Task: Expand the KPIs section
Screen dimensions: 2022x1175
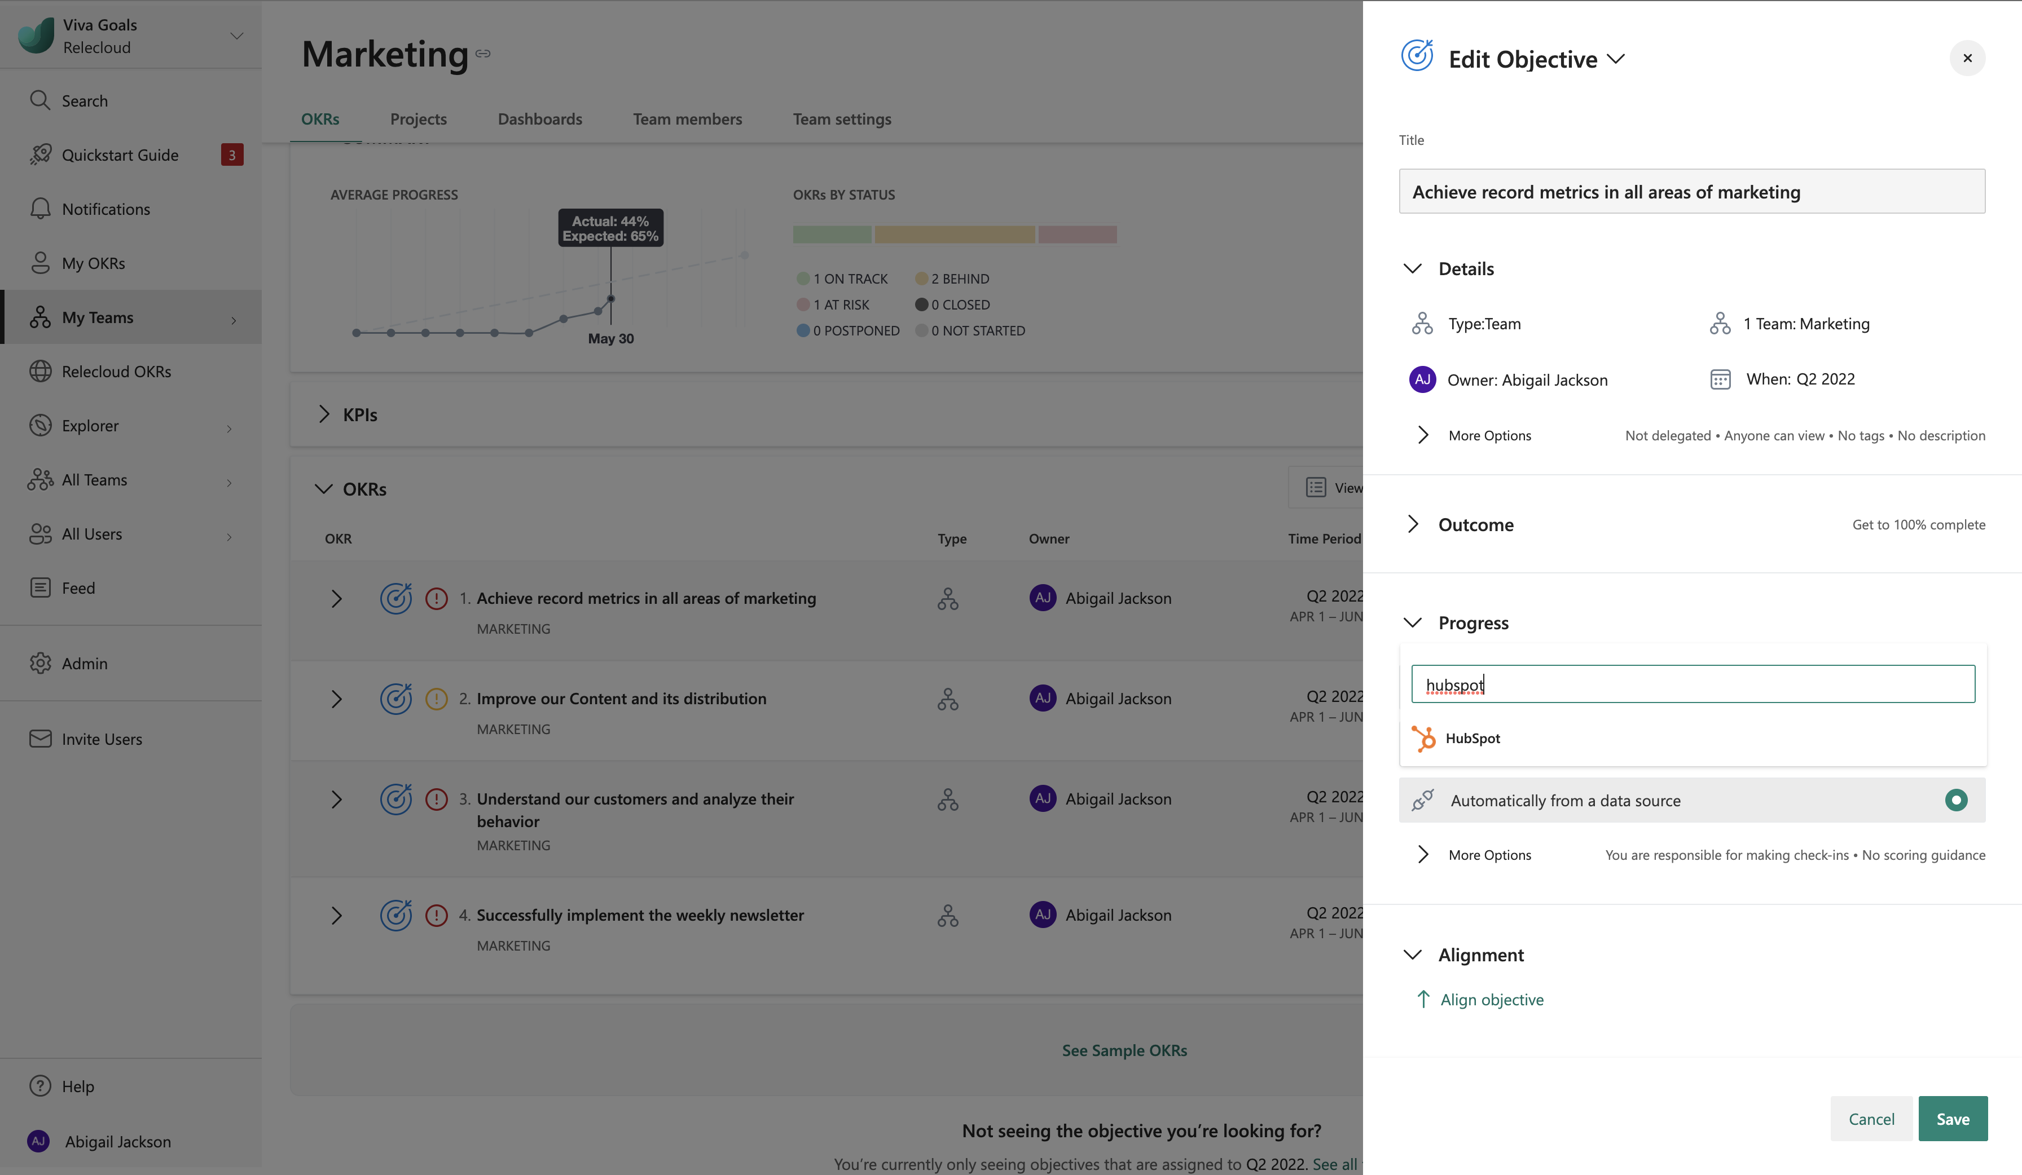Action: pyautogui.click(x=324, y=414)
